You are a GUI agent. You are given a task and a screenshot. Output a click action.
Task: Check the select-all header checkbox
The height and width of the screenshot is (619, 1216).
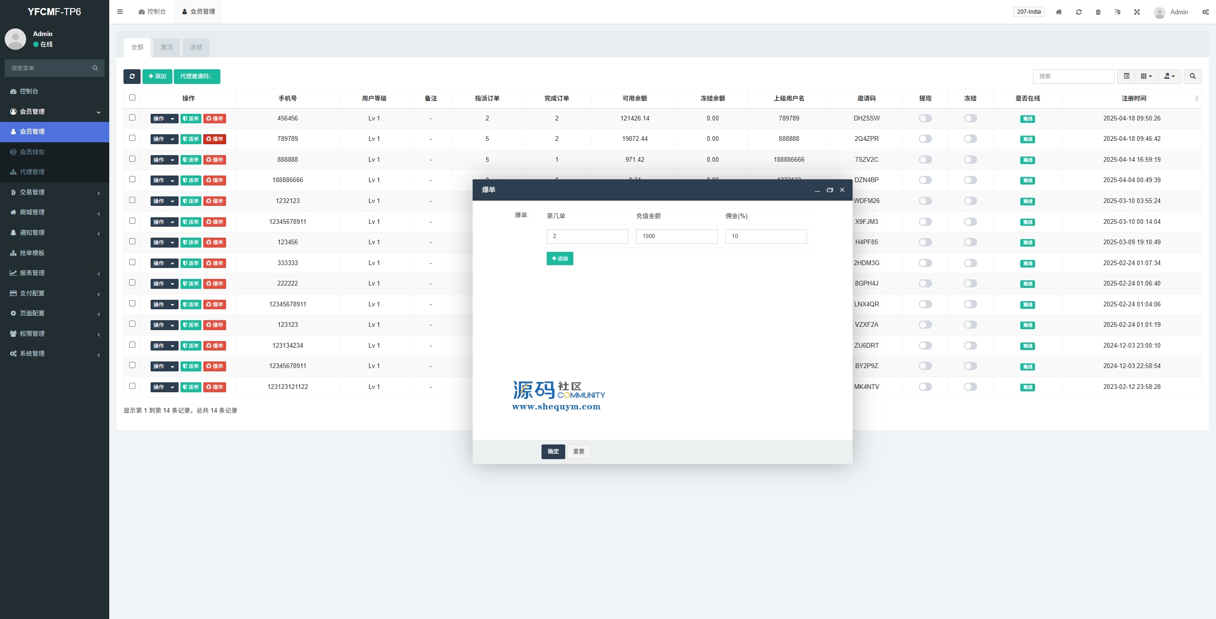tap(133, 98)
